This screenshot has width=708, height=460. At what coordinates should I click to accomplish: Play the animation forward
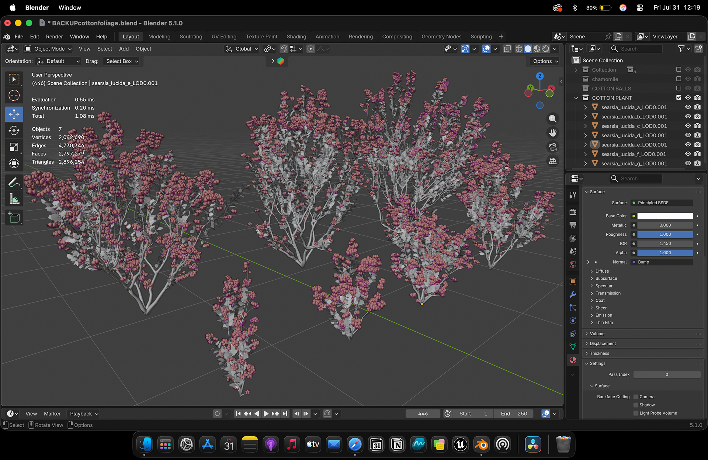pyautogui.click(x=266, y=414)
